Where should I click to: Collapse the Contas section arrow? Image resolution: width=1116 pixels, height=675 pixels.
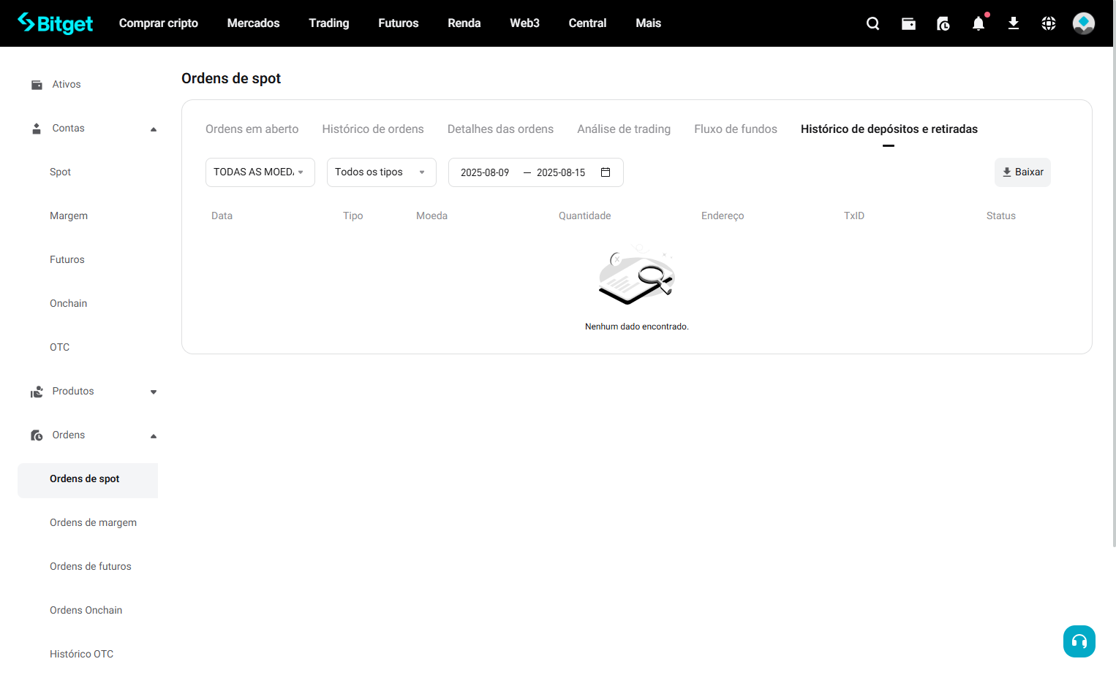[154, 129]
